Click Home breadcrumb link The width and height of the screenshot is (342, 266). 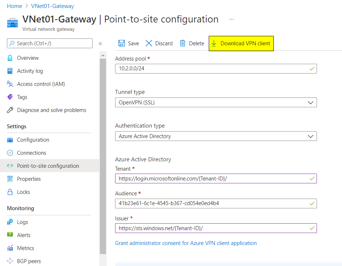point(15,6)
